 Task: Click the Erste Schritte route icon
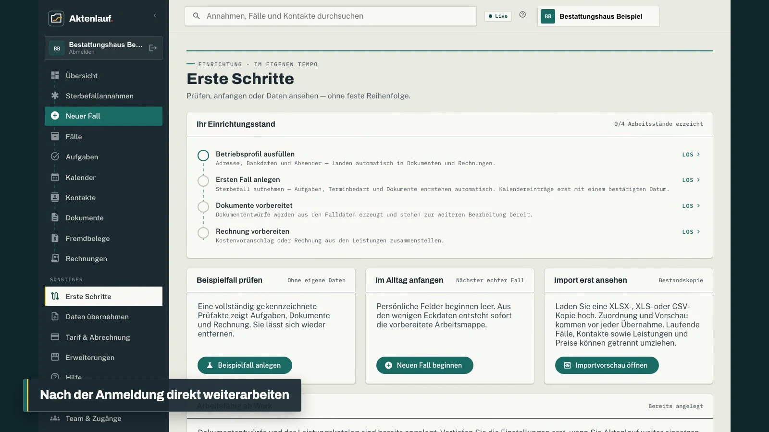[55, 296]
